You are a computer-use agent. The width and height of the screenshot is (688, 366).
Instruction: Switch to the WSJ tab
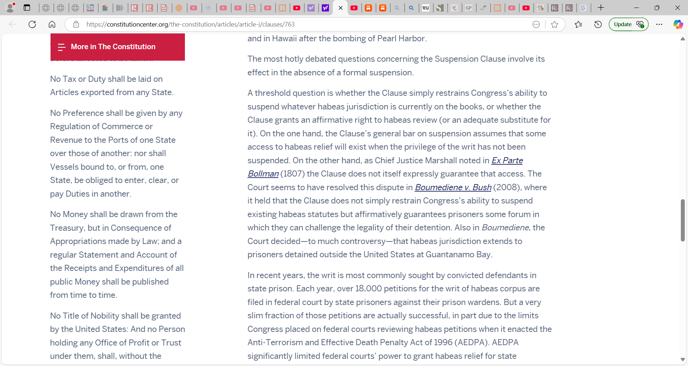click(426, 8)
